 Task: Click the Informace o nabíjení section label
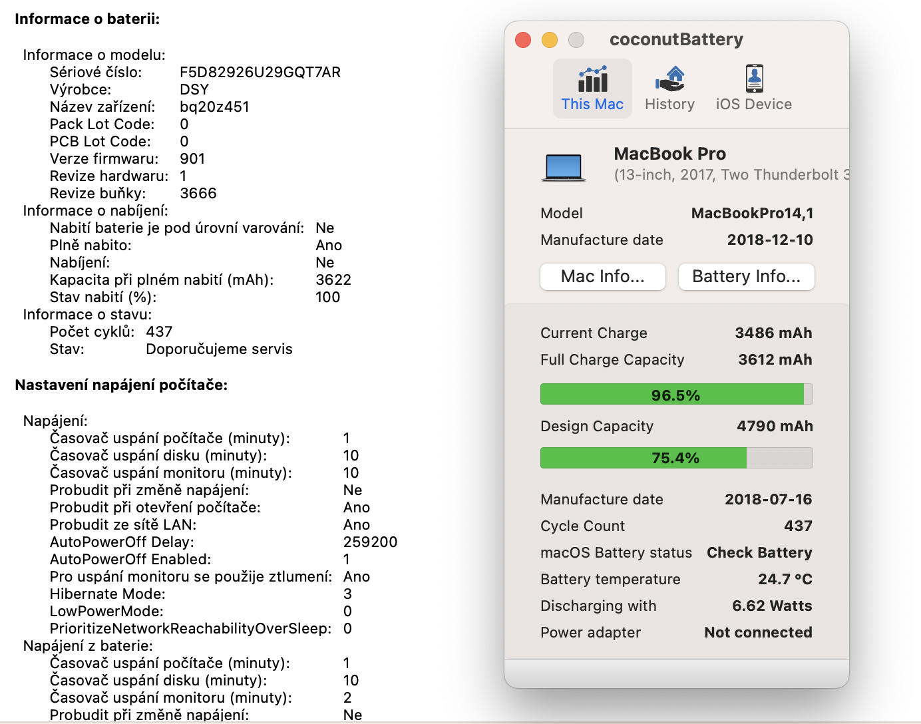(95, 210)
